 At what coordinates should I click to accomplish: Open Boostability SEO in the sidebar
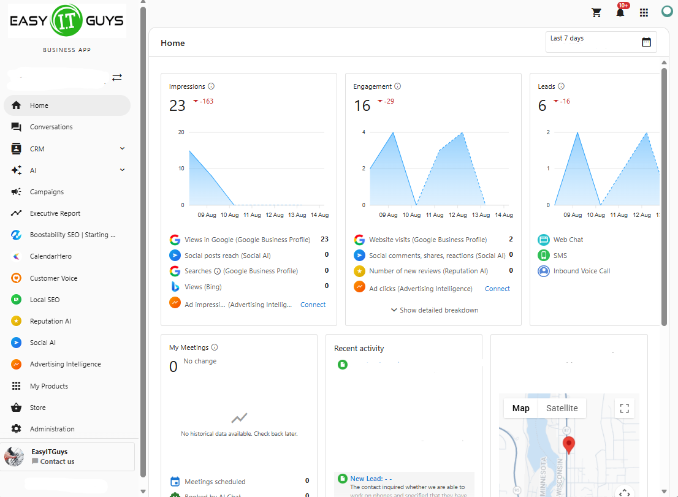(x=67, y=235)
